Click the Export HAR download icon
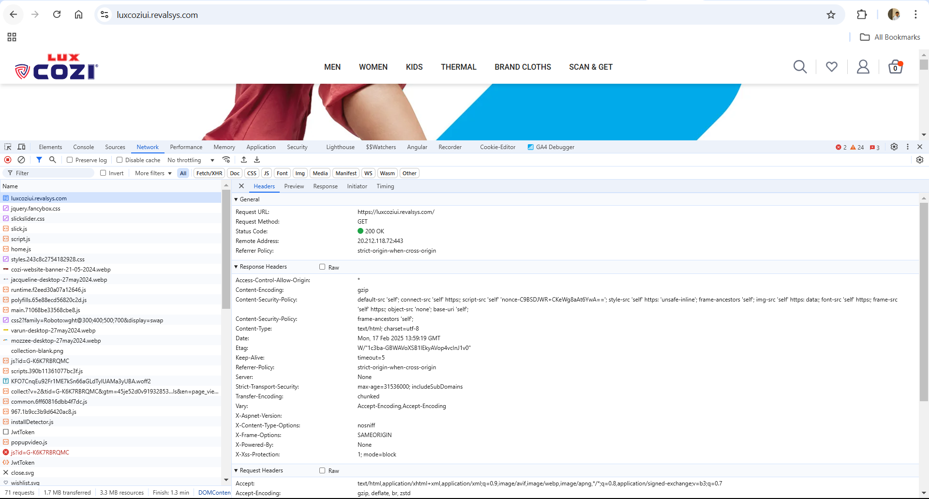 (257, 160)
